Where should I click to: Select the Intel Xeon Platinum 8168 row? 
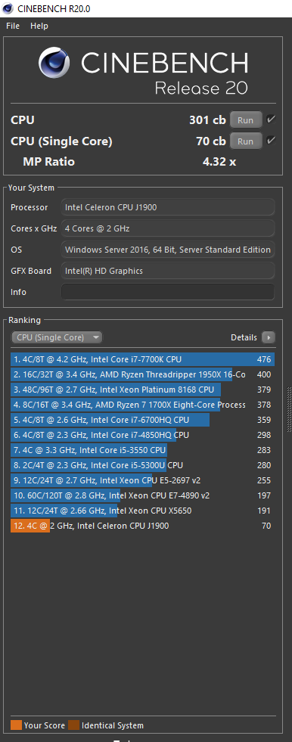pos(142,390)
